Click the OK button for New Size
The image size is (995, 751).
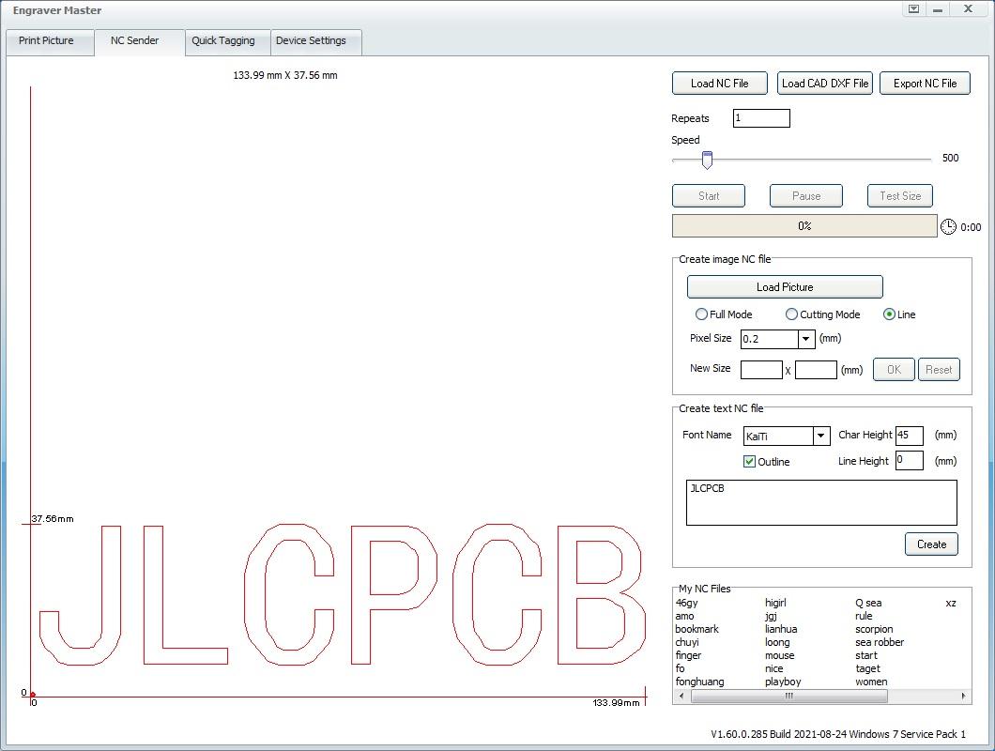tap(894, 370)
